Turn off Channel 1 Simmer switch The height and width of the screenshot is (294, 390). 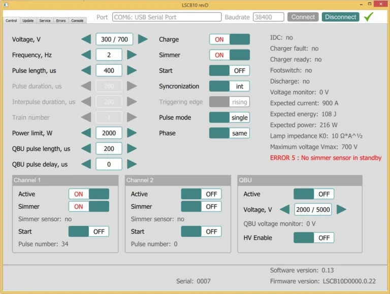(x=89, y=207)
